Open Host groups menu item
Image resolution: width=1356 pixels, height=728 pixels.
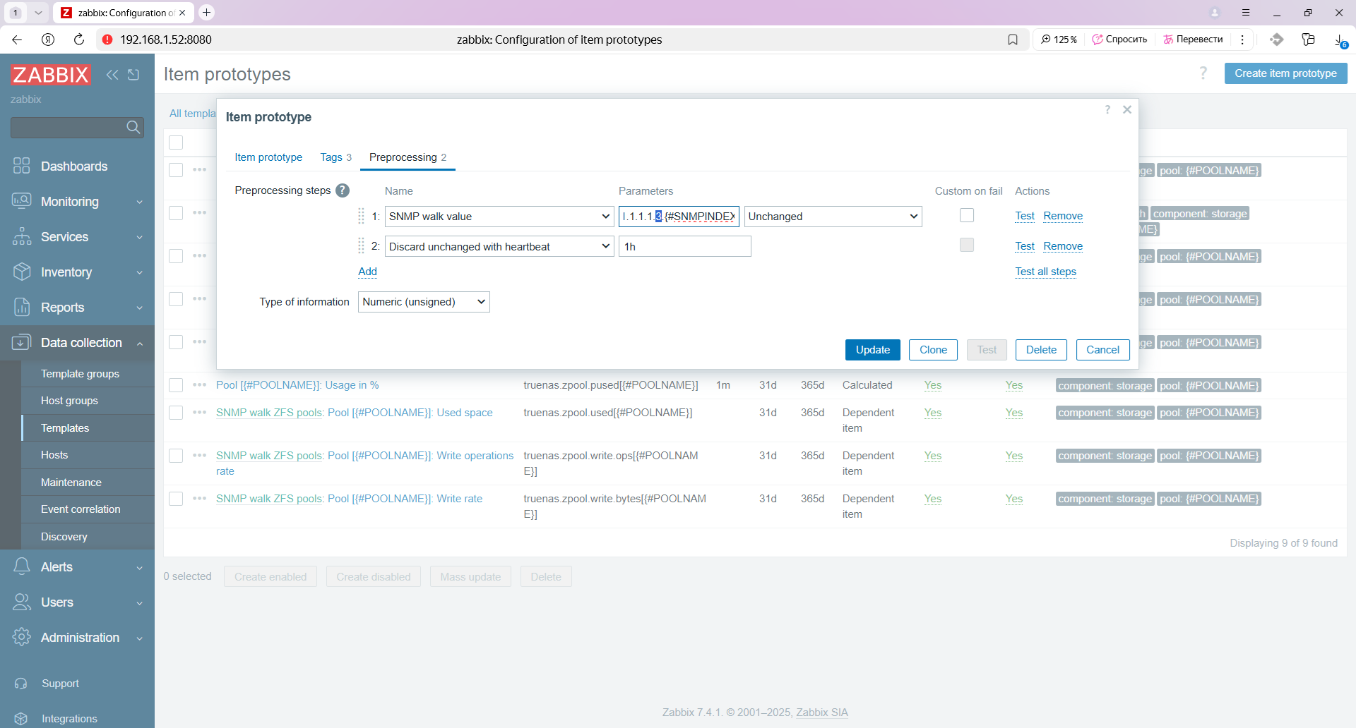coord(69,401)
